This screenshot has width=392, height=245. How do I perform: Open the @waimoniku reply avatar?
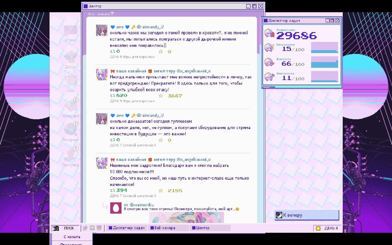(x=116, y=208)
